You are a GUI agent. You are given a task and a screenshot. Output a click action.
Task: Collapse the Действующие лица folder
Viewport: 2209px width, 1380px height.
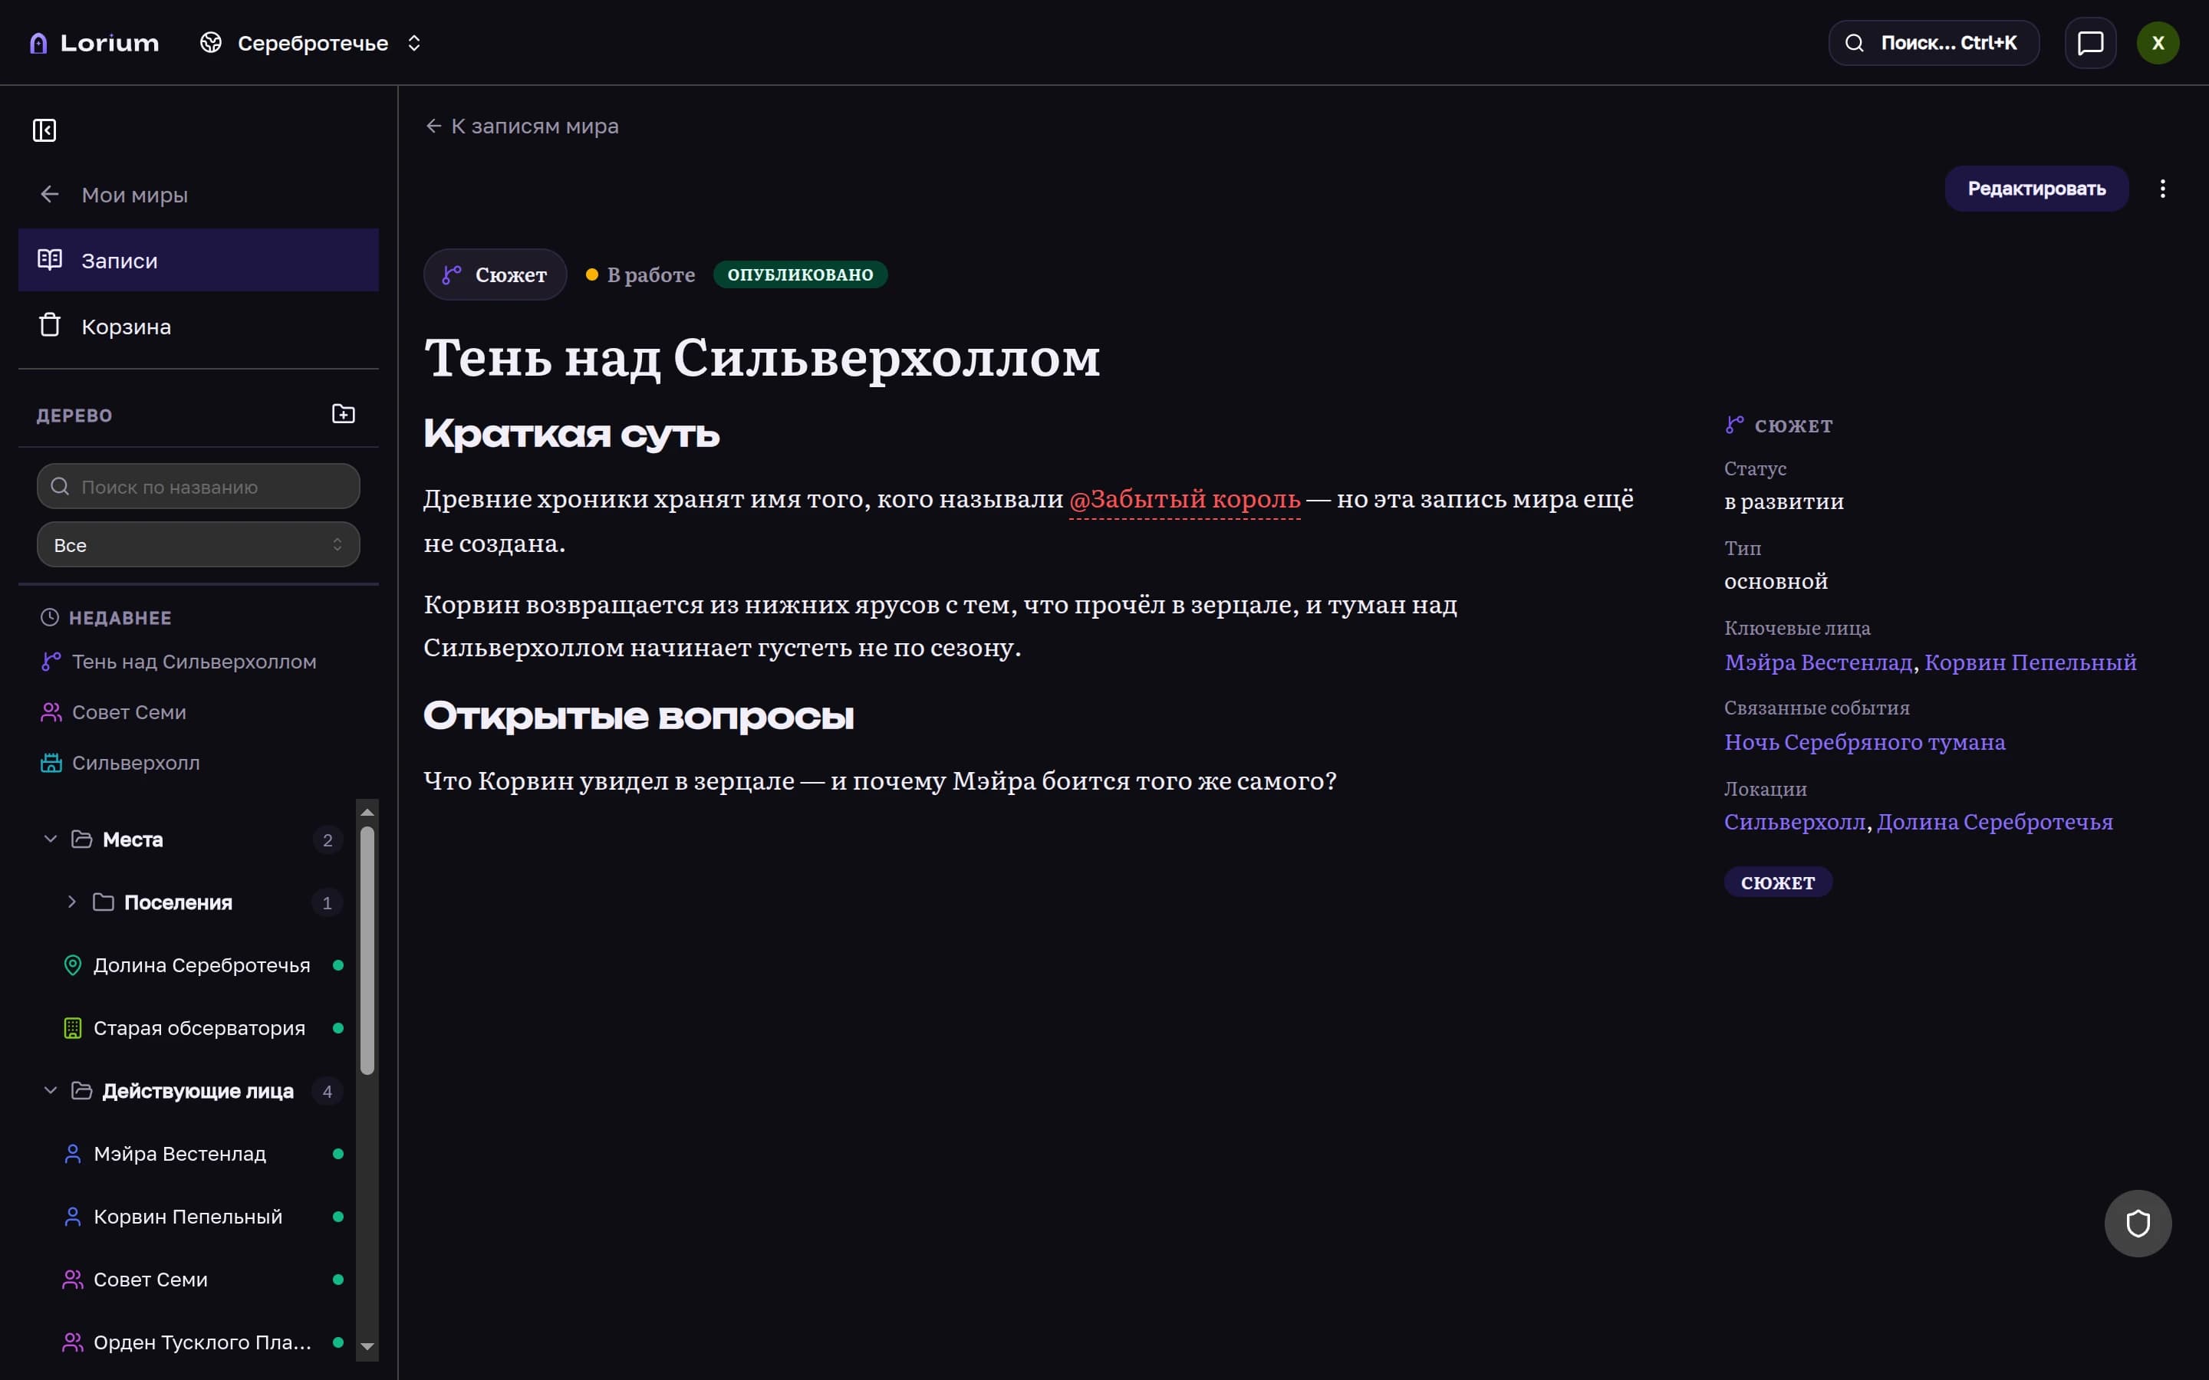(x=50, y=1091)
